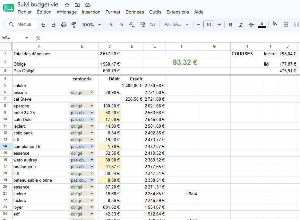Click the undo arrow
This screenshot has width=300, height=220.
[x=43, y=25]
